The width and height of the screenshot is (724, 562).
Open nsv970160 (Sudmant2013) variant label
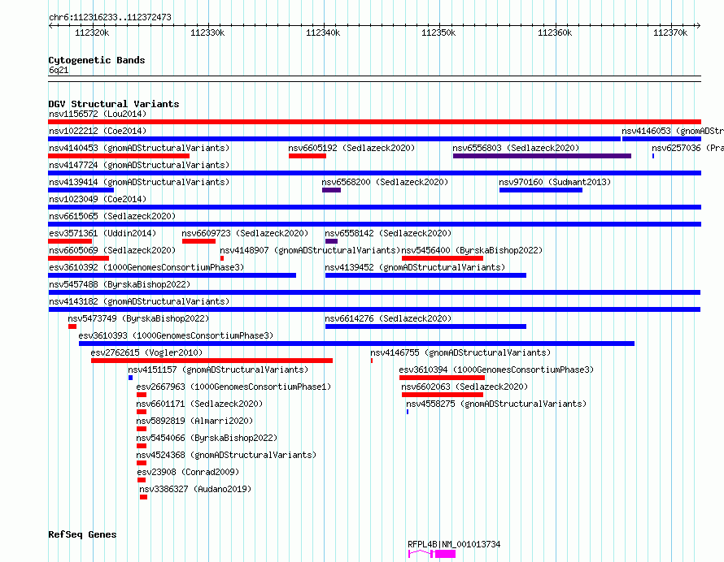pyautogui.click(x=555, y=182)
